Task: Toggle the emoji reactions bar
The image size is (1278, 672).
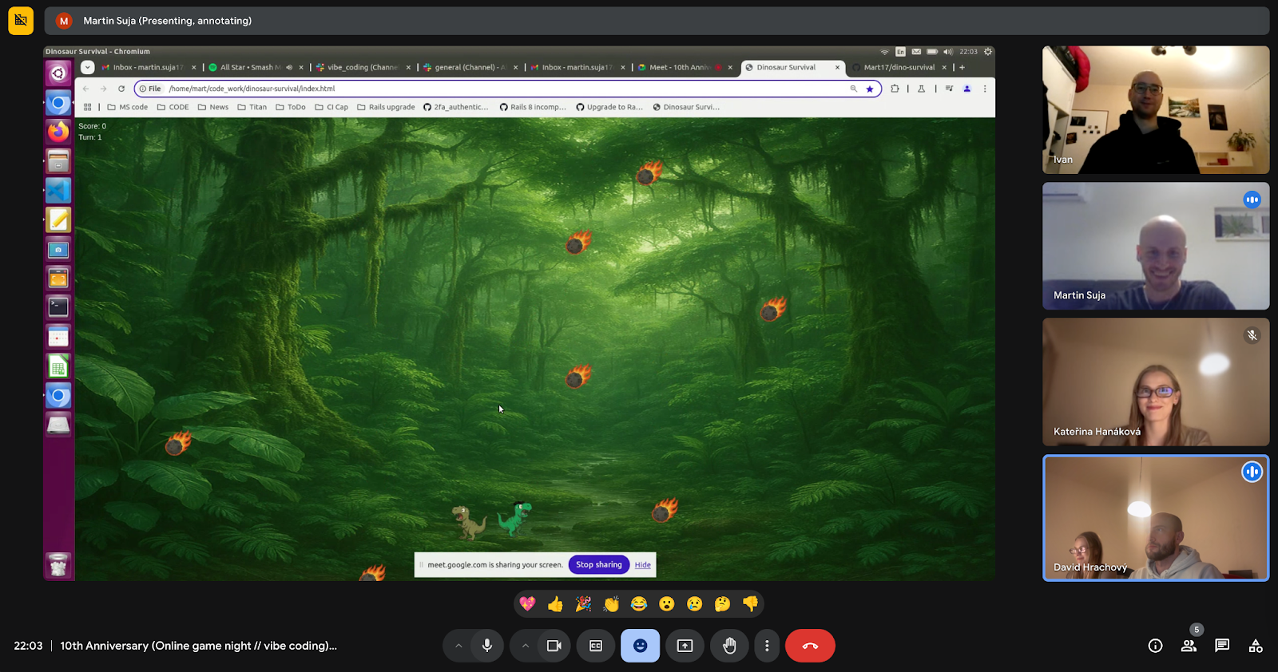Action: click(640, 646)
